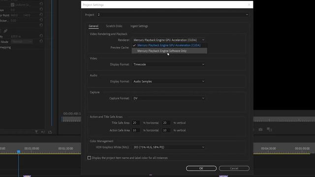Open the Capture Format dropdown
315x177 pixels.
(x=169, y=98)
